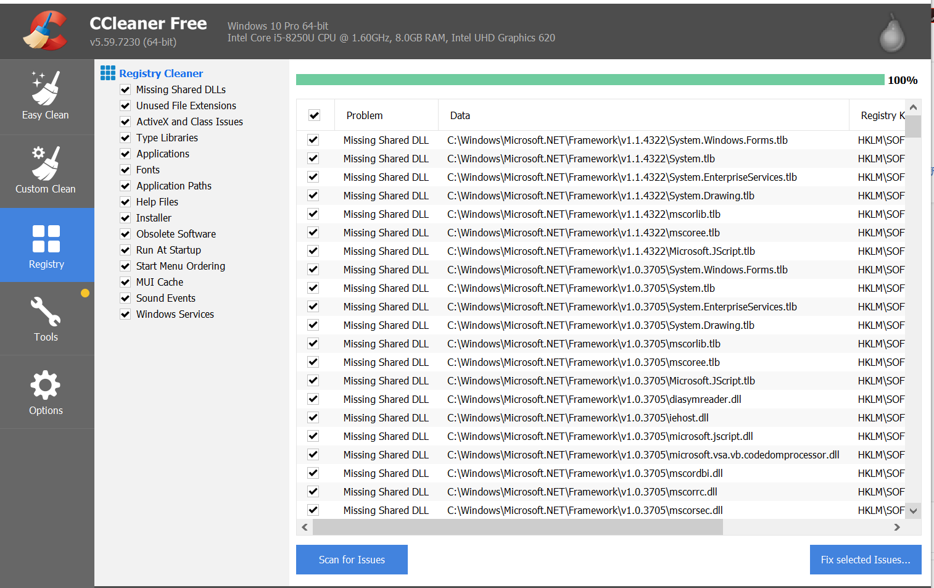Select the v1.1.4322 Microsoft.JScript.tlb path
Viewport: 934px width, 588px height.
601,251
